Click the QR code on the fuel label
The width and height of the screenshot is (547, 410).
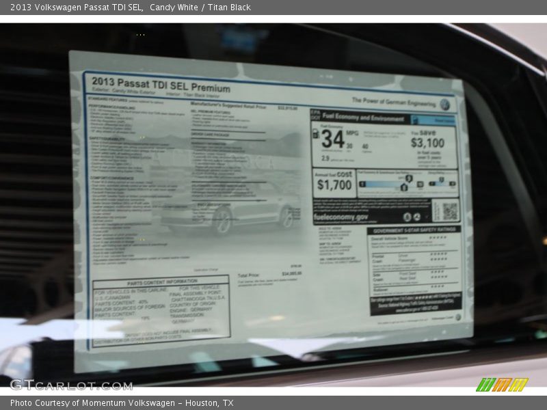(450, 211)
